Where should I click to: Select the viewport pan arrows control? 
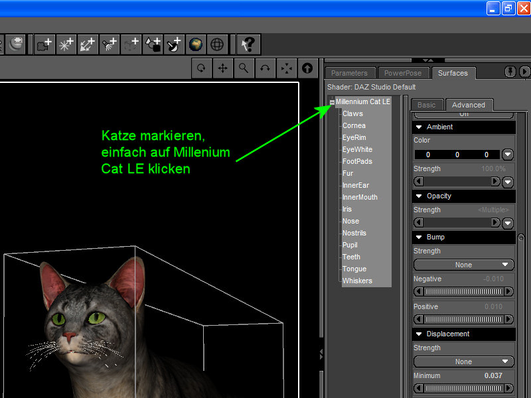click(x=222, y=68)
